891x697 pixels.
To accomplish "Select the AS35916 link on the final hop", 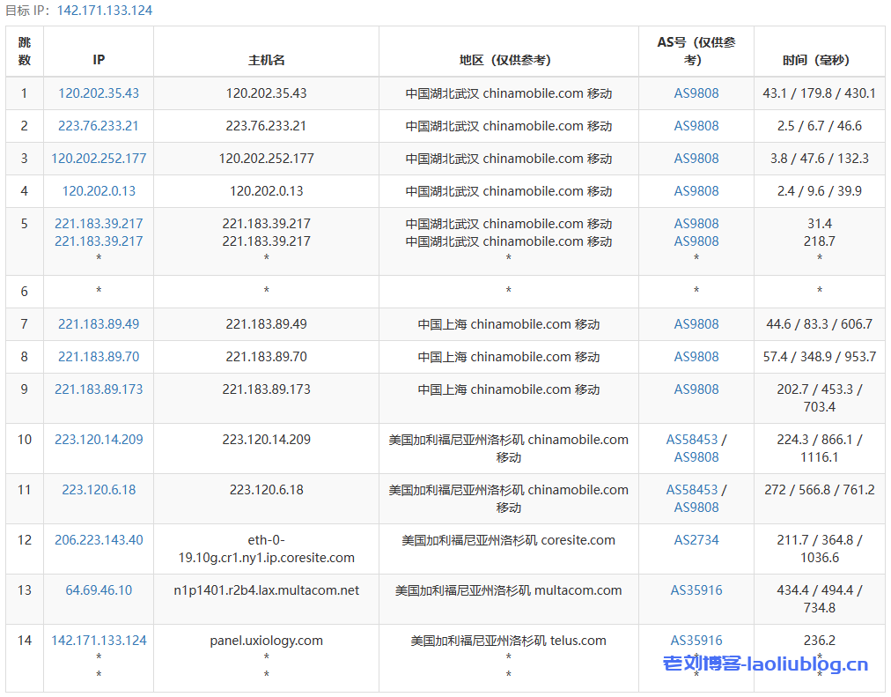I will click(695, 641).
